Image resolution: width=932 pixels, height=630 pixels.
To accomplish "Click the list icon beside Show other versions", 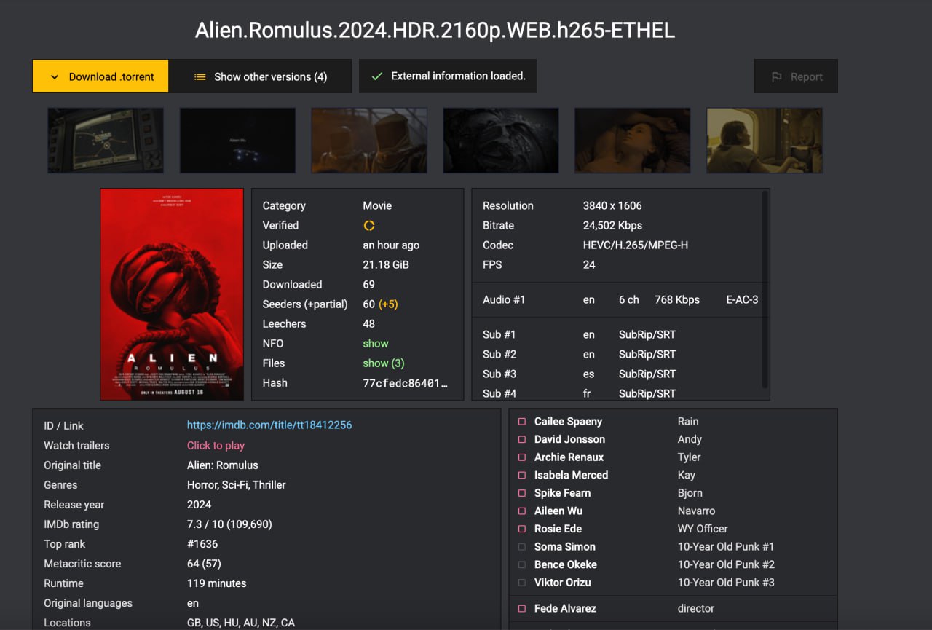I will 200,76.
